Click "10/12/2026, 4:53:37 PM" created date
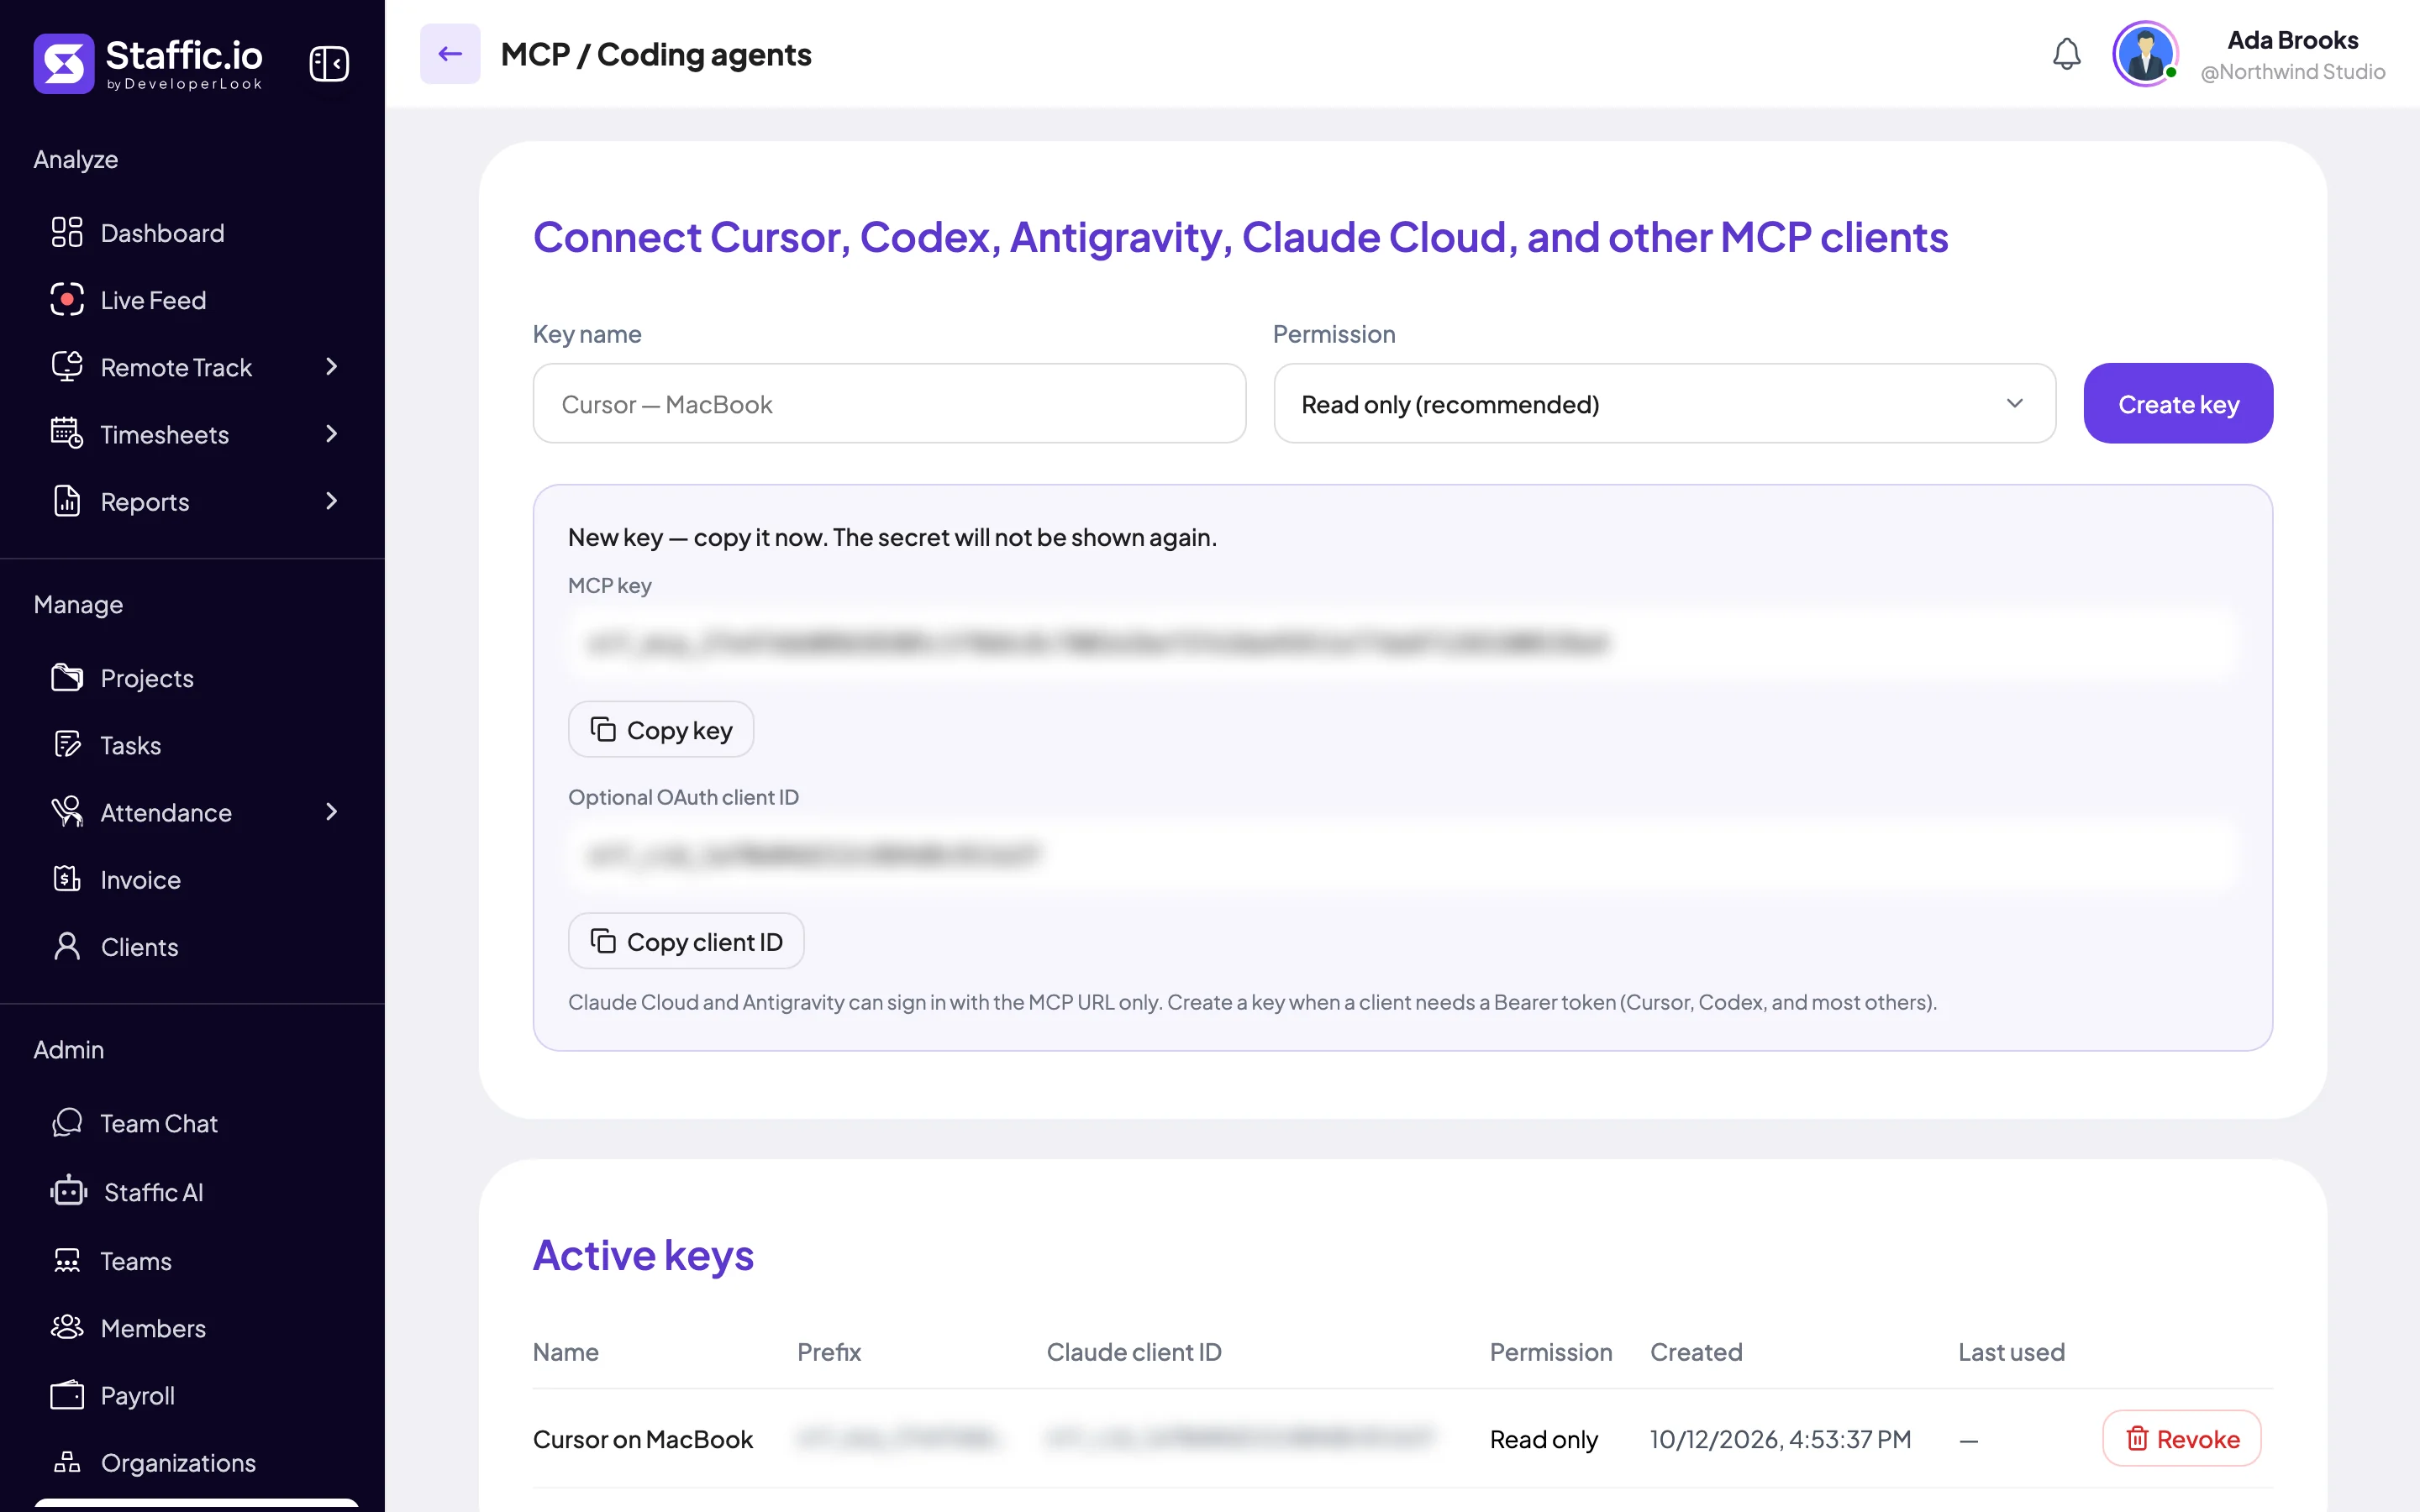2420x1512 pixels. click(1780, 1439)
